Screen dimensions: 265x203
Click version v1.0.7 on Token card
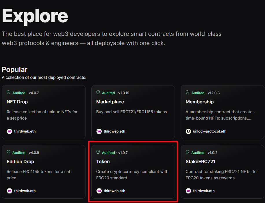point(123,153)
